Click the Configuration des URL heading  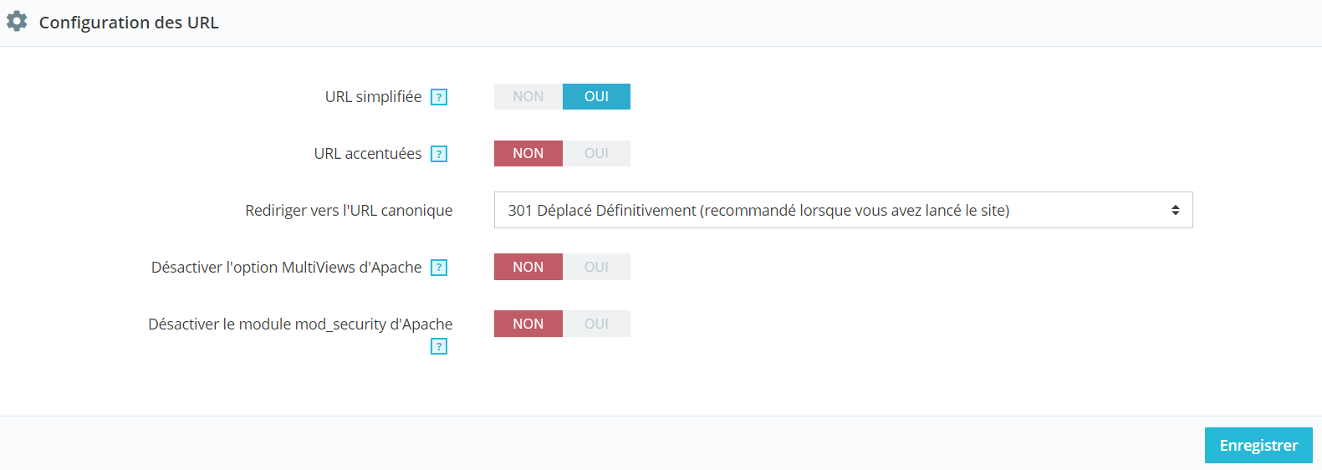pyautogui.click(x=129, y=23)
